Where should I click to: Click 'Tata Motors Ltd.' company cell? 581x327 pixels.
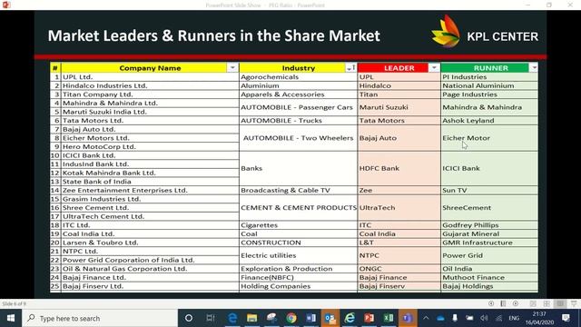[150, 121]
